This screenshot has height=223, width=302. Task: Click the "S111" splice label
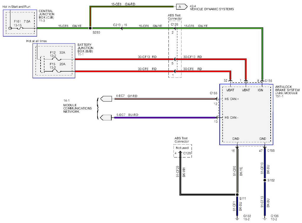pos(243,198)
